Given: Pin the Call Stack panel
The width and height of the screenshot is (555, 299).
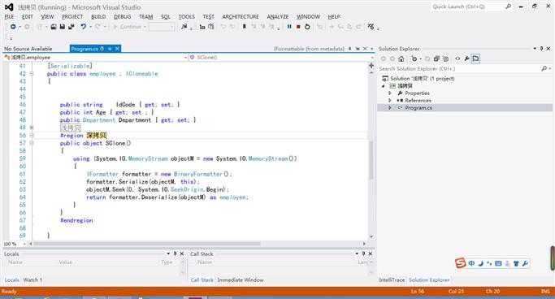Looking at the screenshot, I should (363, 253).
